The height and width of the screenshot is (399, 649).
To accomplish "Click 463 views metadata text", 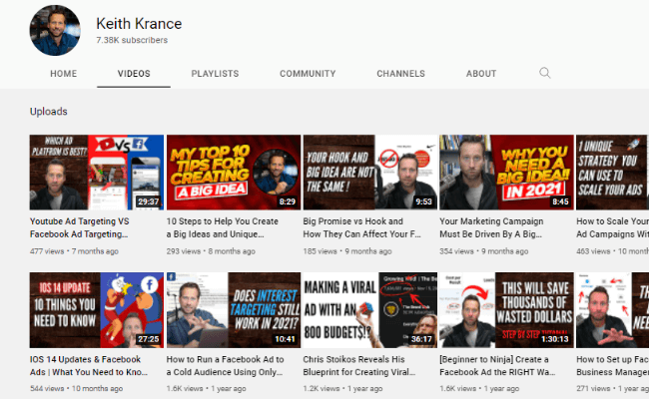I will [613, 251].
